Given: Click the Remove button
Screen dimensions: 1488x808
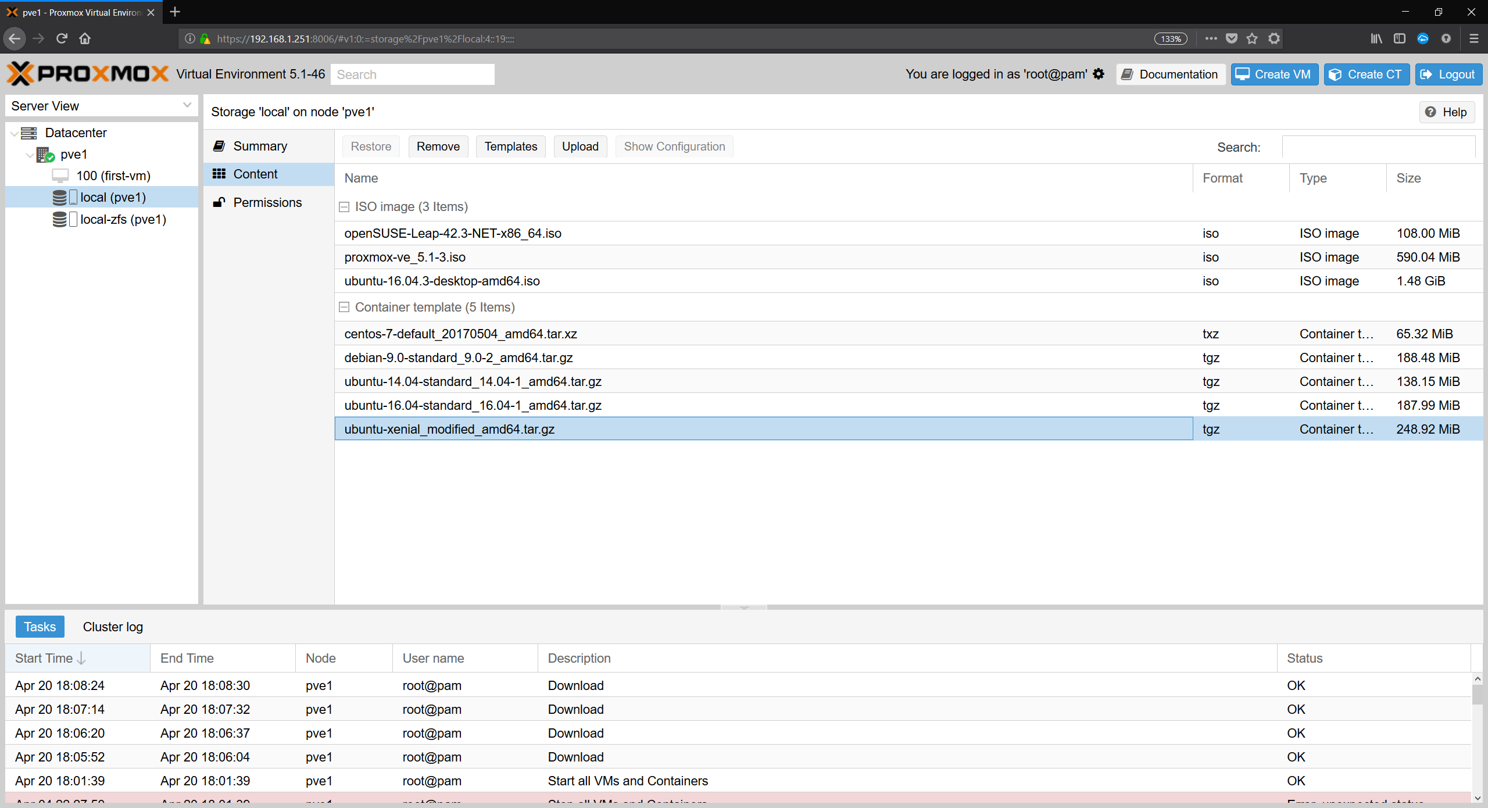Looking at the screenshot, I should [439, 146].
